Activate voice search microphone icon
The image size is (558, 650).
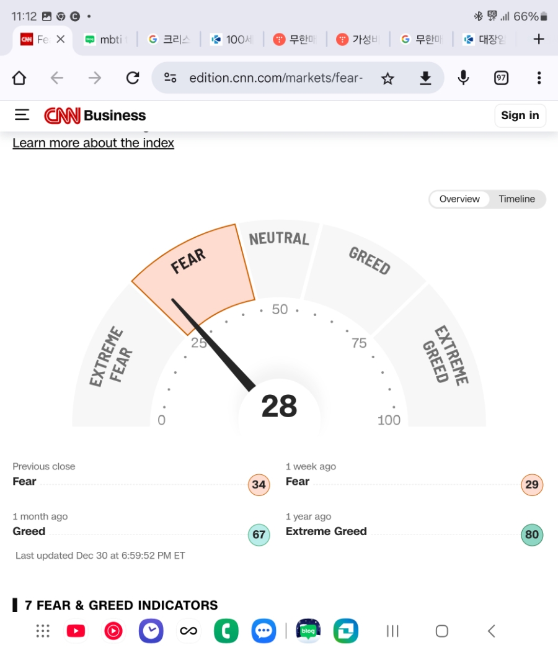pyautogui.click(x=463, y=78)
